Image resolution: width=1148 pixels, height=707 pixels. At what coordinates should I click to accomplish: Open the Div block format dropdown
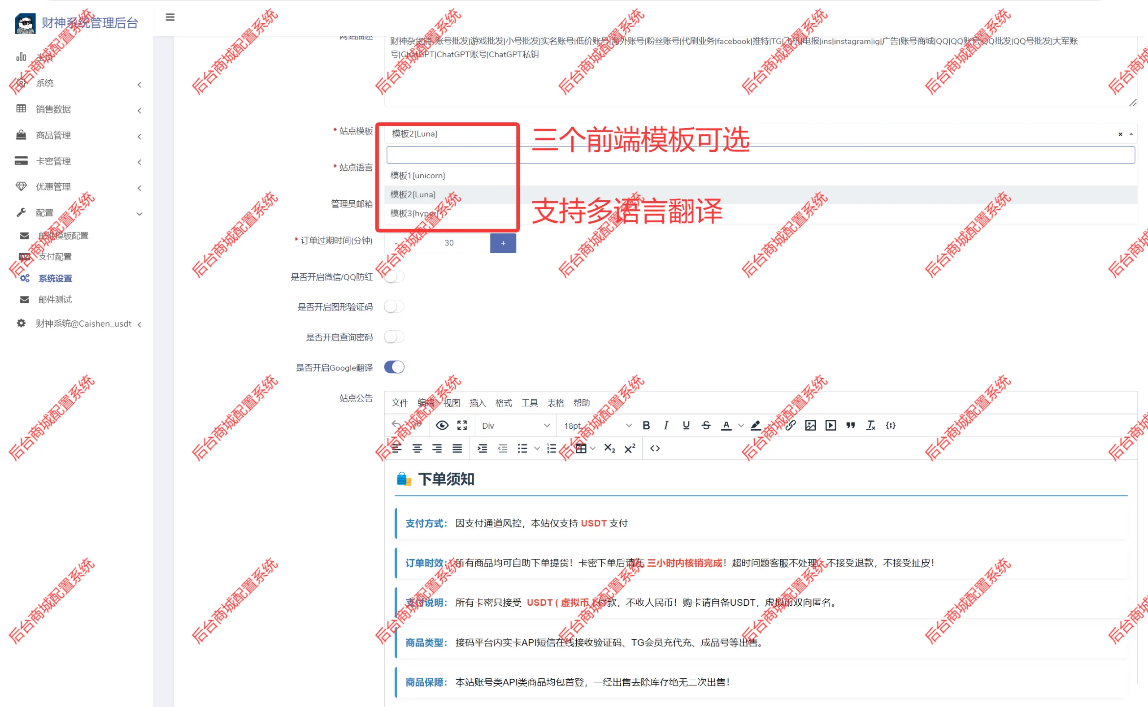[515, 426]
